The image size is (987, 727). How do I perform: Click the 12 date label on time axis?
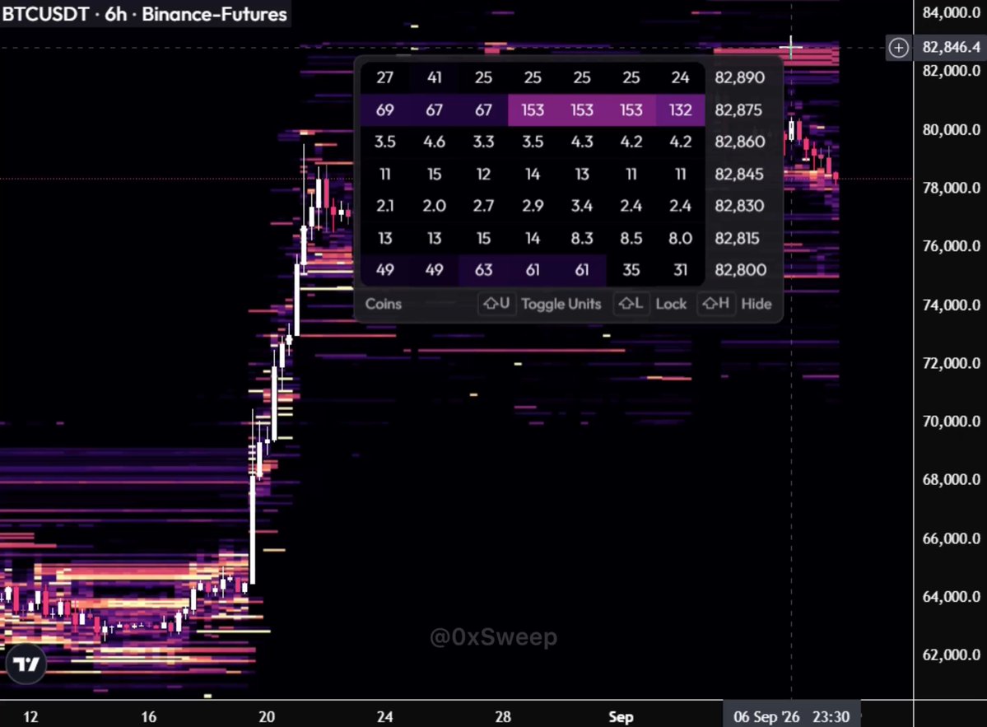[x=30, y=717]
